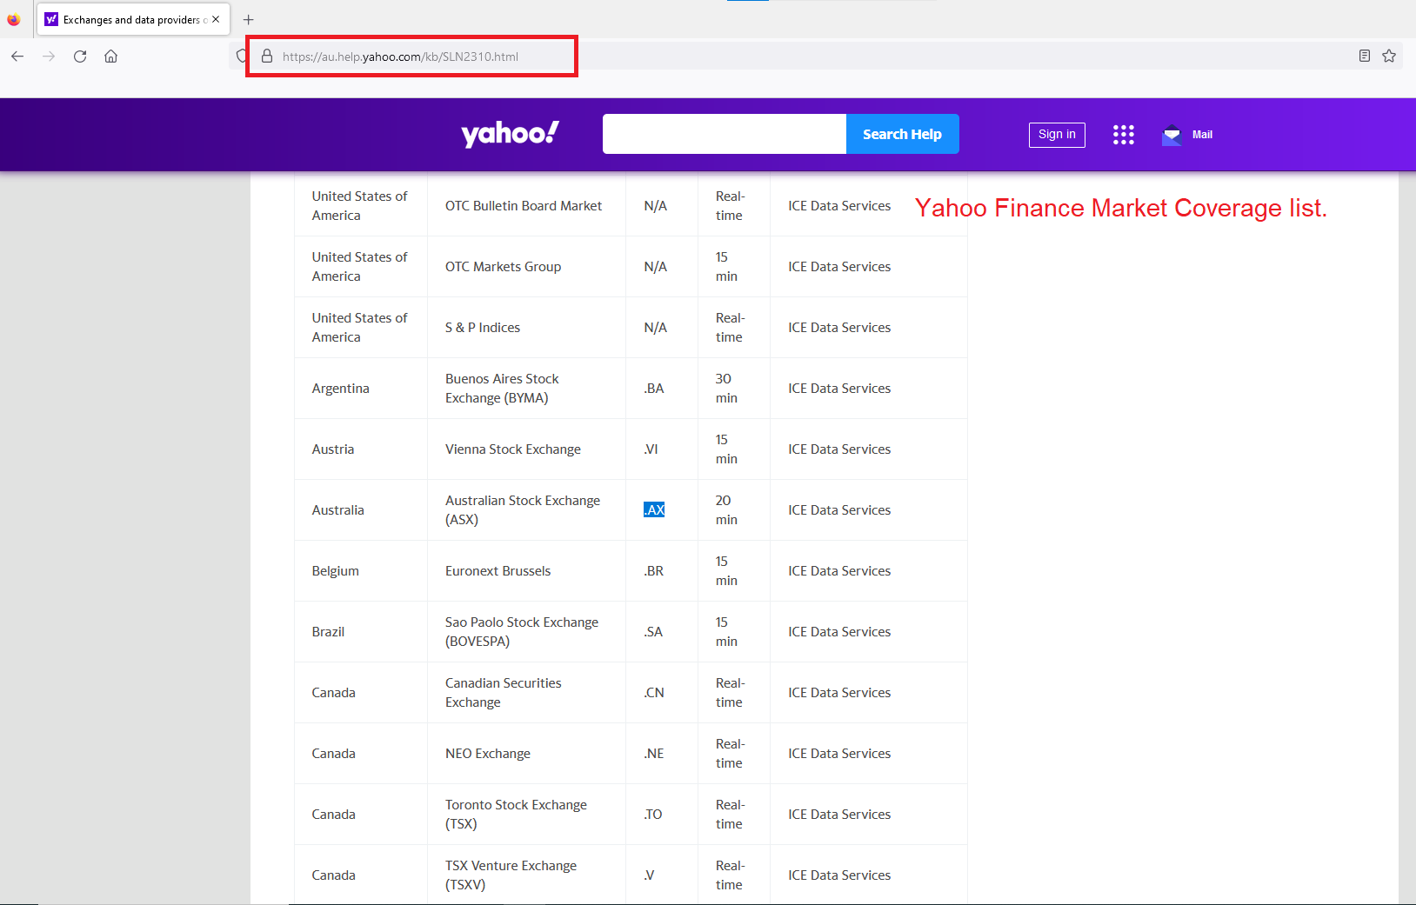Toggle reader view icon in address bar

coord(1365,57)
